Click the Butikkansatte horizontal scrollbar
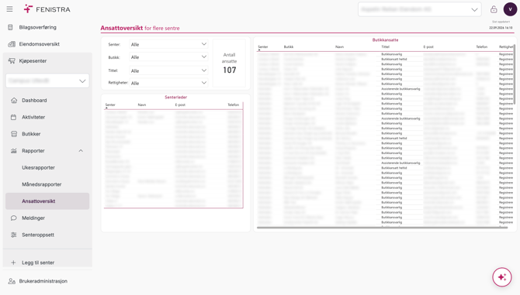Screen dimensions: 520x295 pyautogui.click(x=382, y=228)
